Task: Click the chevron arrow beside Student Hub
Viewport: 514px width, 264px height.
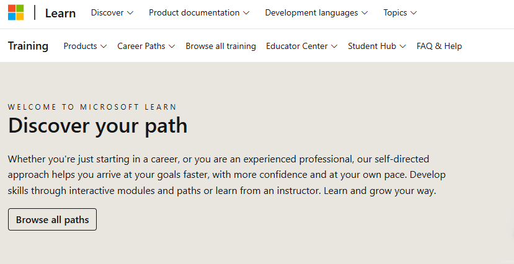Action: click(403, 46)
